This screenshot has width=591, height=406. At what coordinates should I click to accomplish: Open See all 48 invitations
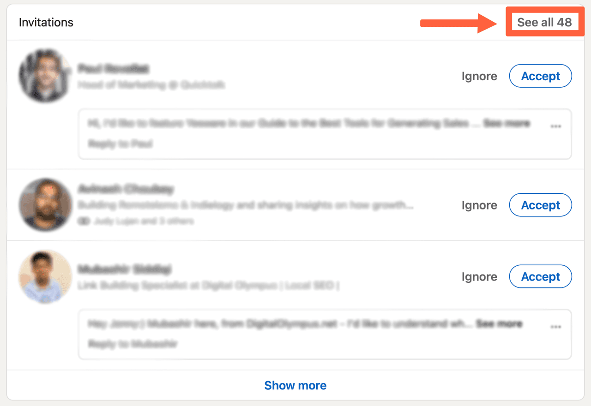tap(545, 22)
